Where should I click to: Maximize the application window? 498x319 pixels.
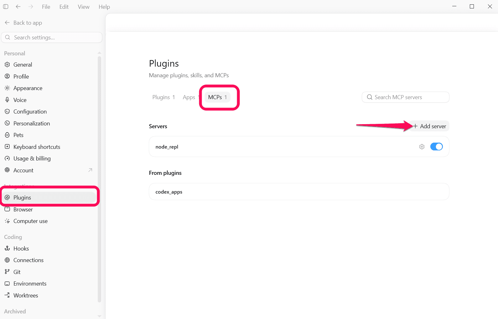coord(472,7)
